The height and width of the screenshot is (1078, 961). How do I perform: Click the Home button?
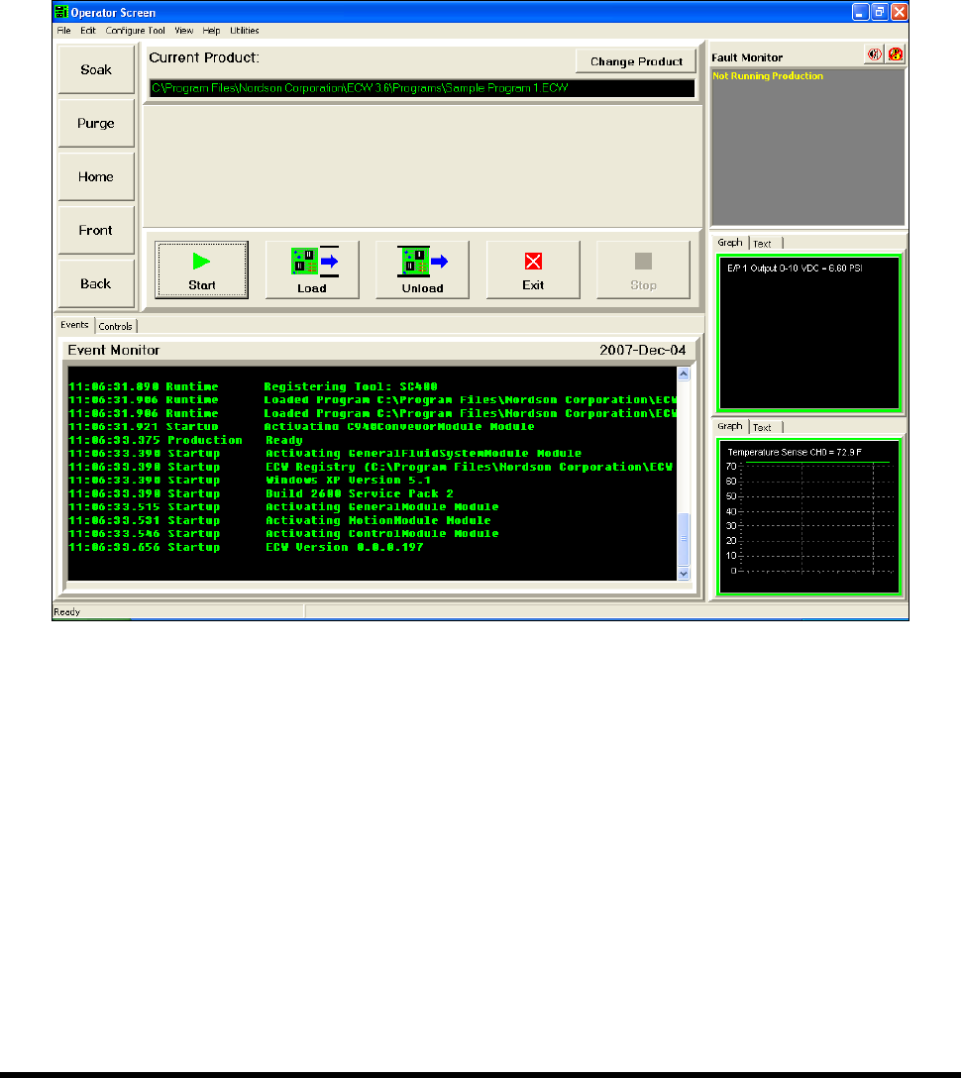pos(96,176)
